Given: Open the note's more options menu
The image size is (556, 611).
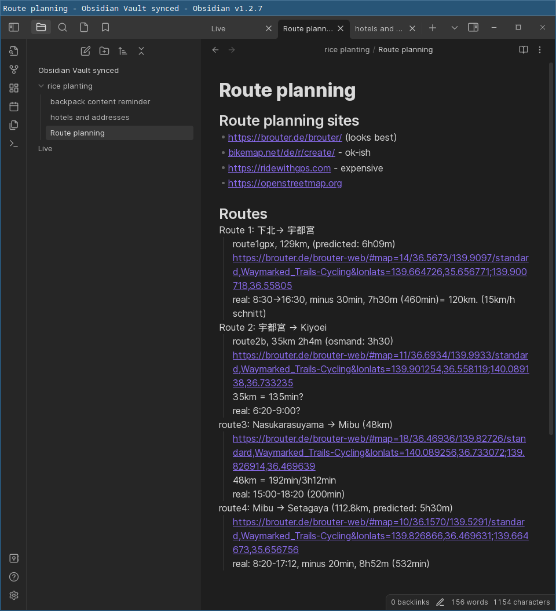Looking at the screenshot, I should tap(540, 50).
